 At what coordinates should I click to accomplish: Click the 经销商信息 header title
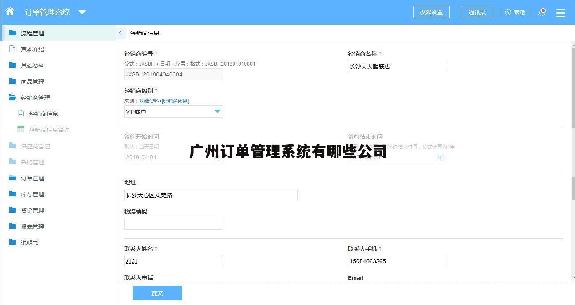[145, 33]
